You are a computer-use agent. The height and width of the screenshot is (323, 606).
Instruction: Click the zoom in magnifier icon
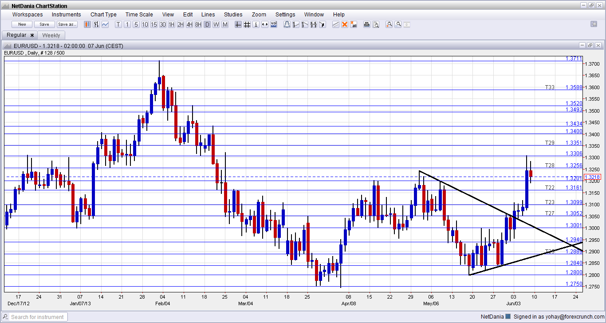click(389, 24)
